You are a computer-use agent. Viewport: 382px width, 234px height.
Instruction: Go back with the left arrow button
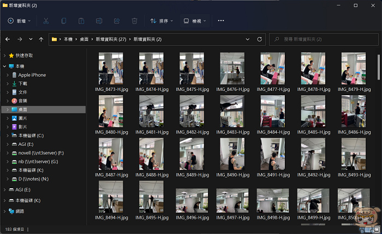[8, 39]
